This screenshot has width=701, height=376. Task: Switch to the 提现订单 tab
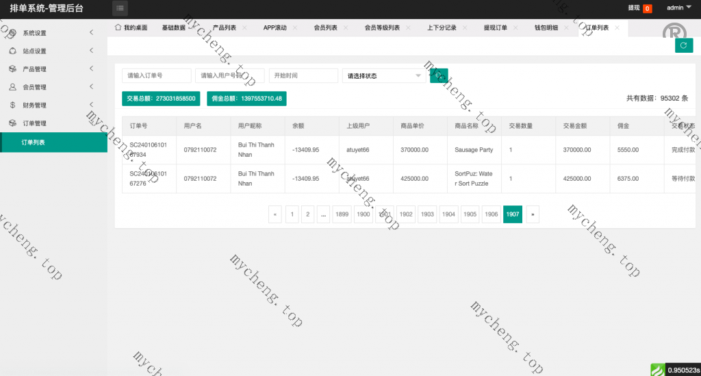click(x=495, y=28)
